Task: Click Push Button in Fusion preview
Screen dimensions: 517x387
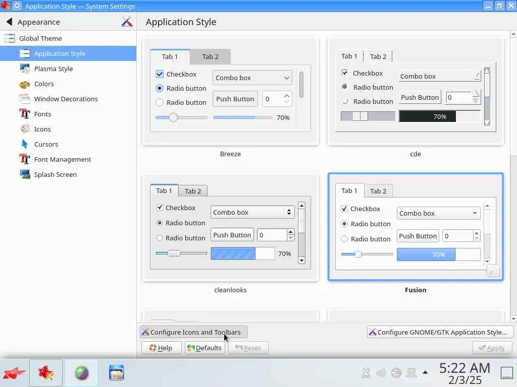Action: click(418, 236)
